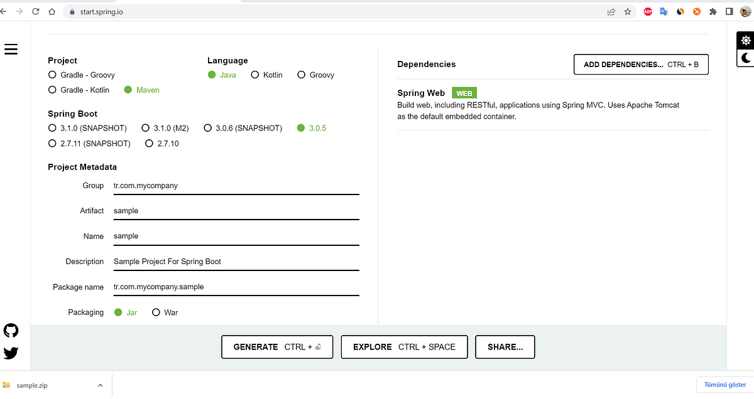Select Maven project type
The width and height of the screenshot is (754, 399).
(x=142, y=90)
